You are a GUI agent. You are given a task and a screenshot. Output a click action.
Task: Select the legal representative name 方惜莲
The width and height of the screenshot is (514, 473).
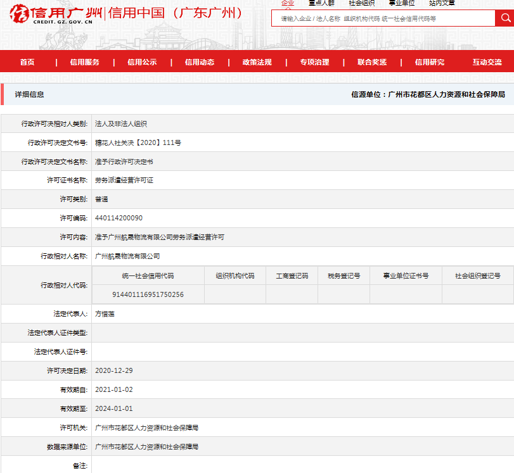105,314
